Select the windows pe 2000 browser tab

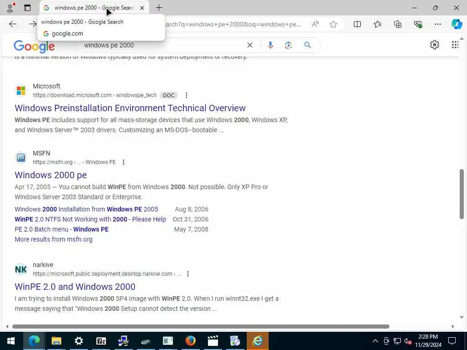point(94,8)
